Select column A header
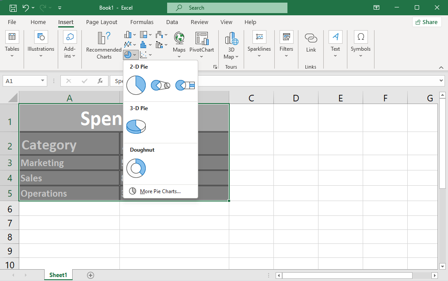 [x=70, y=98]
